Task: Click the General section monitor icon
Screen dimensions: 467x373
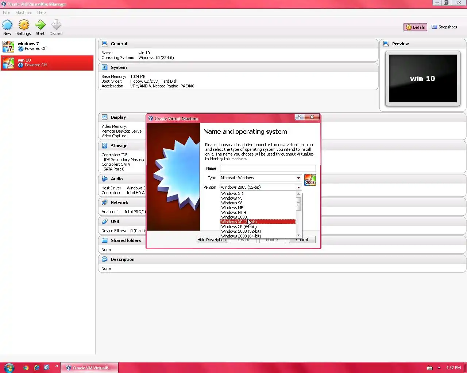Action: (105, 44)
